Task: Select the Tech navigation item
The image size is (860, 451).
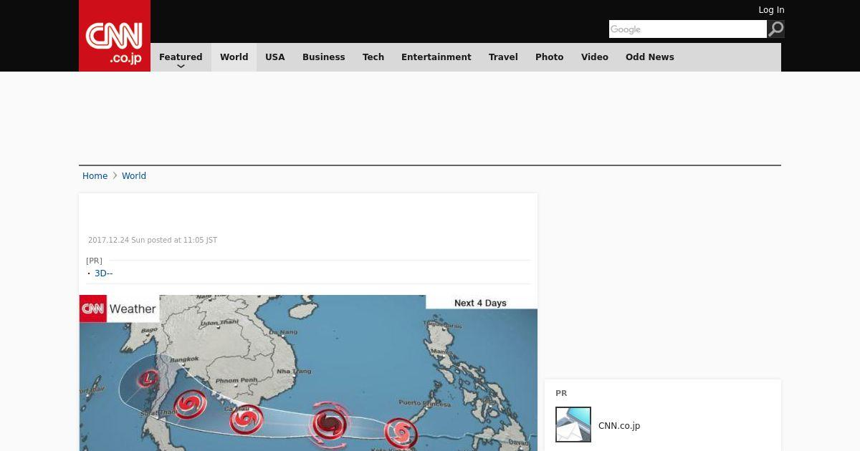Action: pyautogui.click(x=373, y=57)
